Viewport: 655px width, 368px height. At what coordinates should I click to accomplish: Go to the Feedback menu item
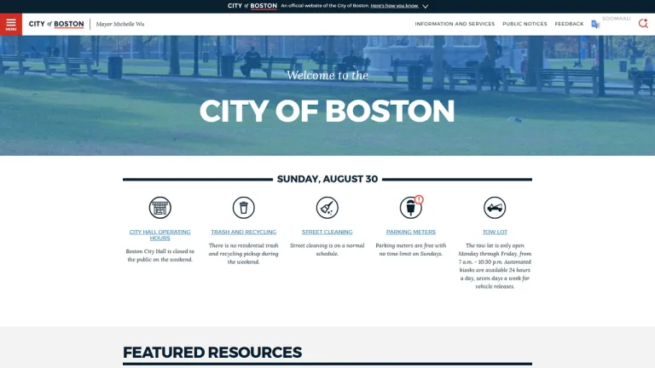click(569, 24)
